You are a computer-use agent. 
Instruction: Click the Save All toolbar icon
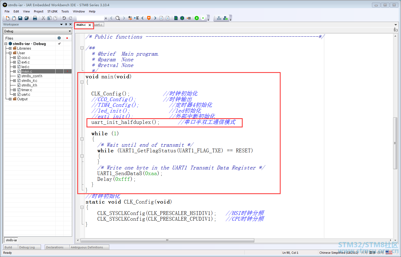click(27, 18)
